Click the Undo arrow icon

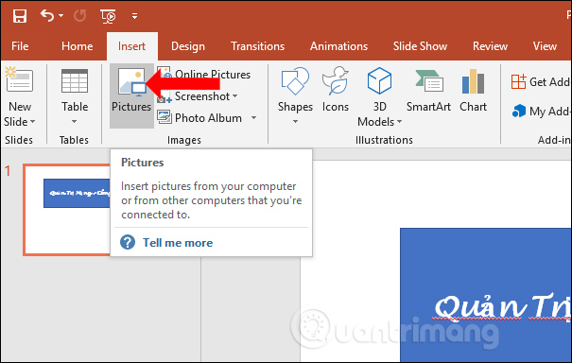coord(47,16)
